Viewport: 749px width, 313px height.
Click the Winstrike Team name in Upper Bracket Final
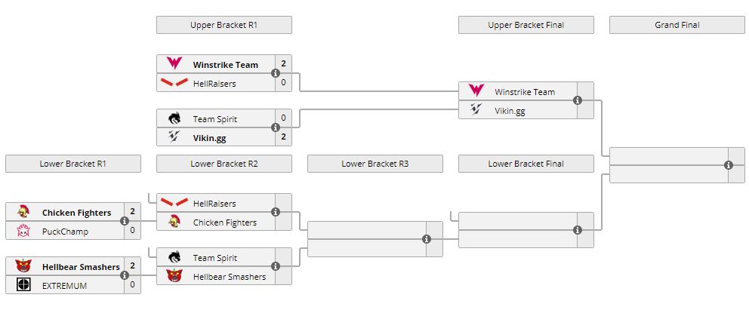pos(525,92)
